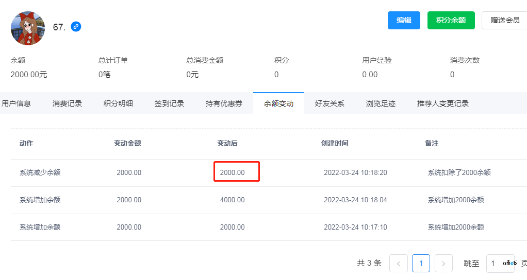
Task: Click 变动金额 2000.00 in the 10:18:20 row
Action: click(x=129, y=173)
